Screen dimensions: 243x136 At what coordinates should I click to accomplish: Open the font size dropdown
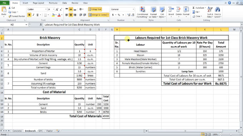[x=54, y=9]
